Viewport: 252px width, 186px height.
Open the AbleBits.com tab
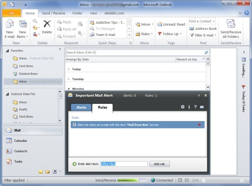114,13
